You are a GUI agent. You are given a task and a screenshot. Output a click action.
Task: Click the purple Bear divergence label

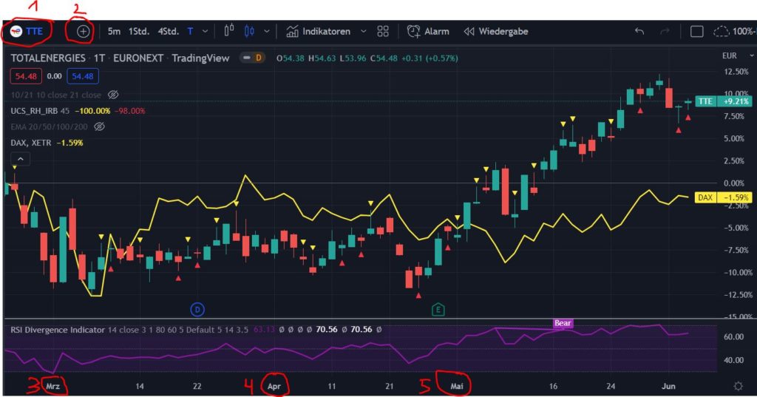click(x=563, y=323)
